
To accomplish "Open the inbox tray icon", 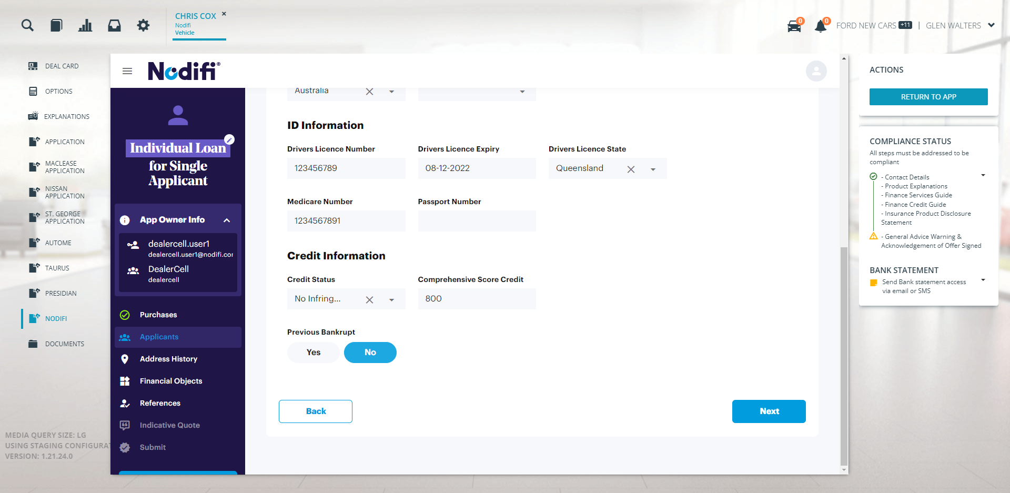I will pos(114,25).
